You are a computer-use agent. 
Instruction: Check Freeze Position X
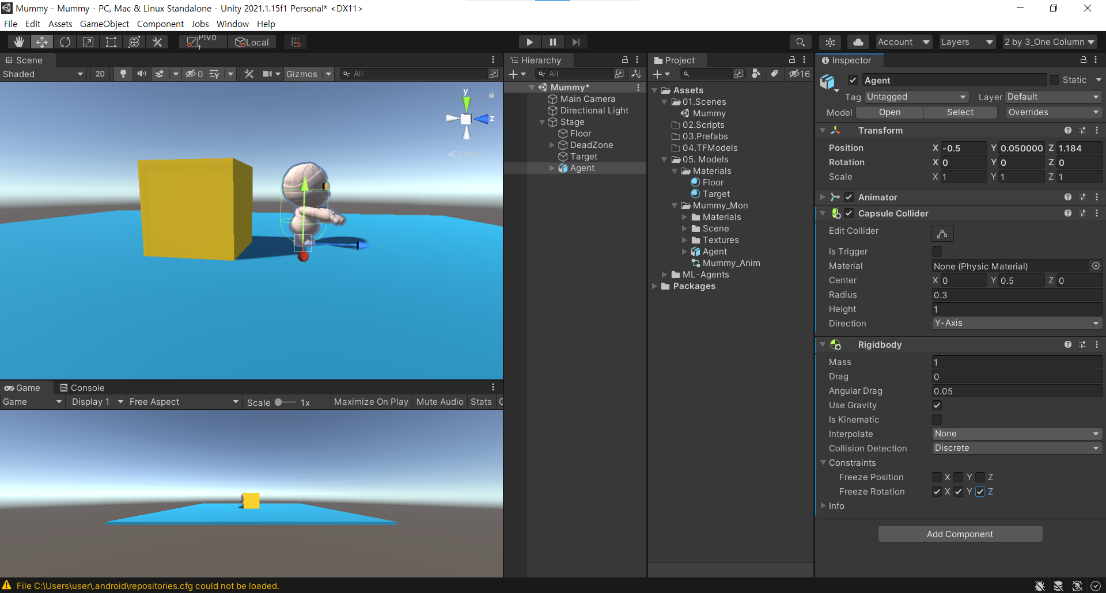tap(937, 477)
